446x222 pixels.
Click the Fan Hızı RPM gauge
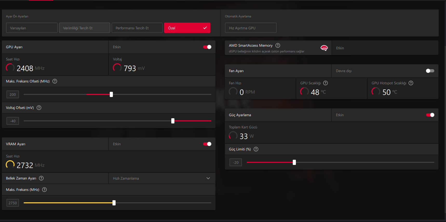(233, 92)
